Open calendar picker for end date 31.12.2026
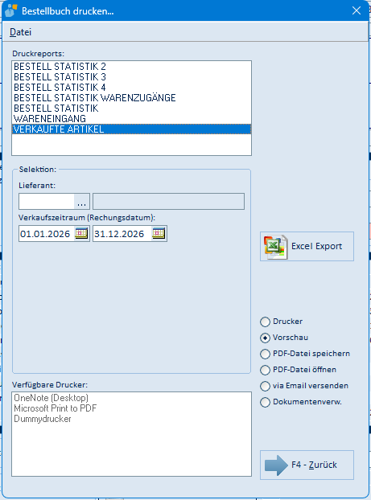Viewport: 371px width, 500px height. (x=159, y=233)
